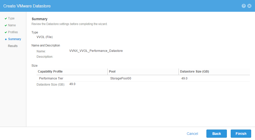Click the green checkmark beside Type
Viewport: 255px width, 140px height.
click(x=6, y=19)
